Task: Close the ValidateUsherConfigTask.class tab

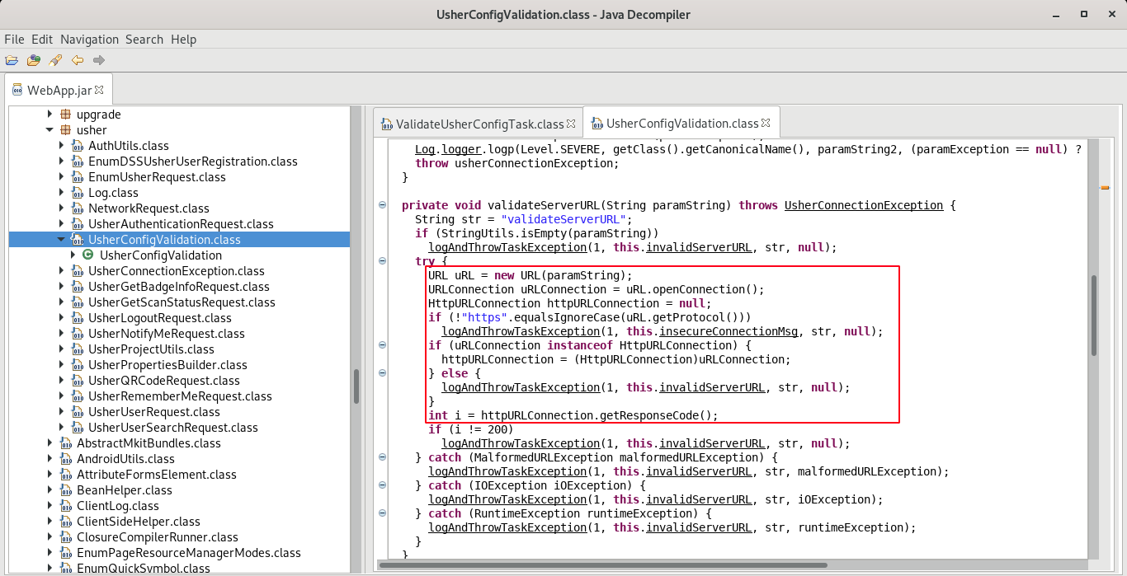Action: point(571,124)
